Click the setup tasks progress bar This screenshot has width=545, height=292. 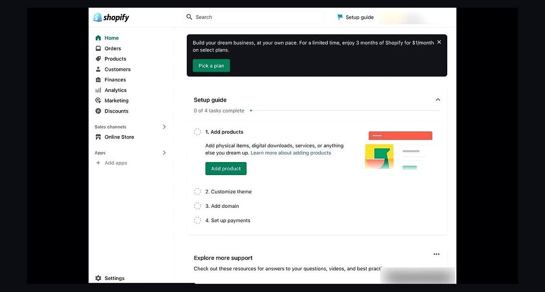[345, 111]
